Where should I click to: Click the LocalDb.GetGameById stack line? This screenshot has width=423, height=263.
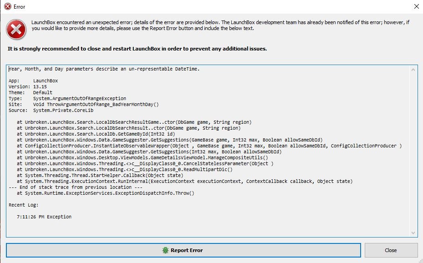[96, 134]
